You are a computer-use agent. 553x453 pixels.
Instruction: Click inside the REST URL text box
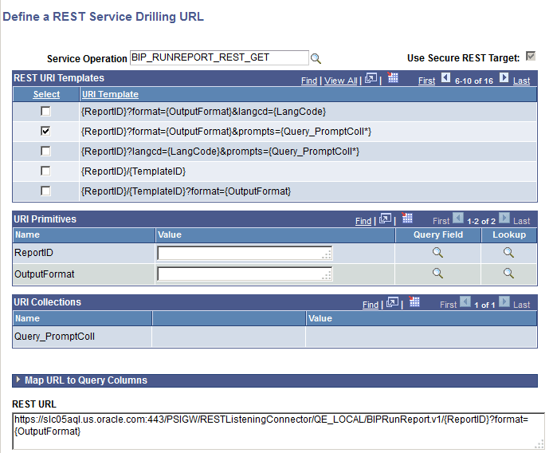[279, 431]
